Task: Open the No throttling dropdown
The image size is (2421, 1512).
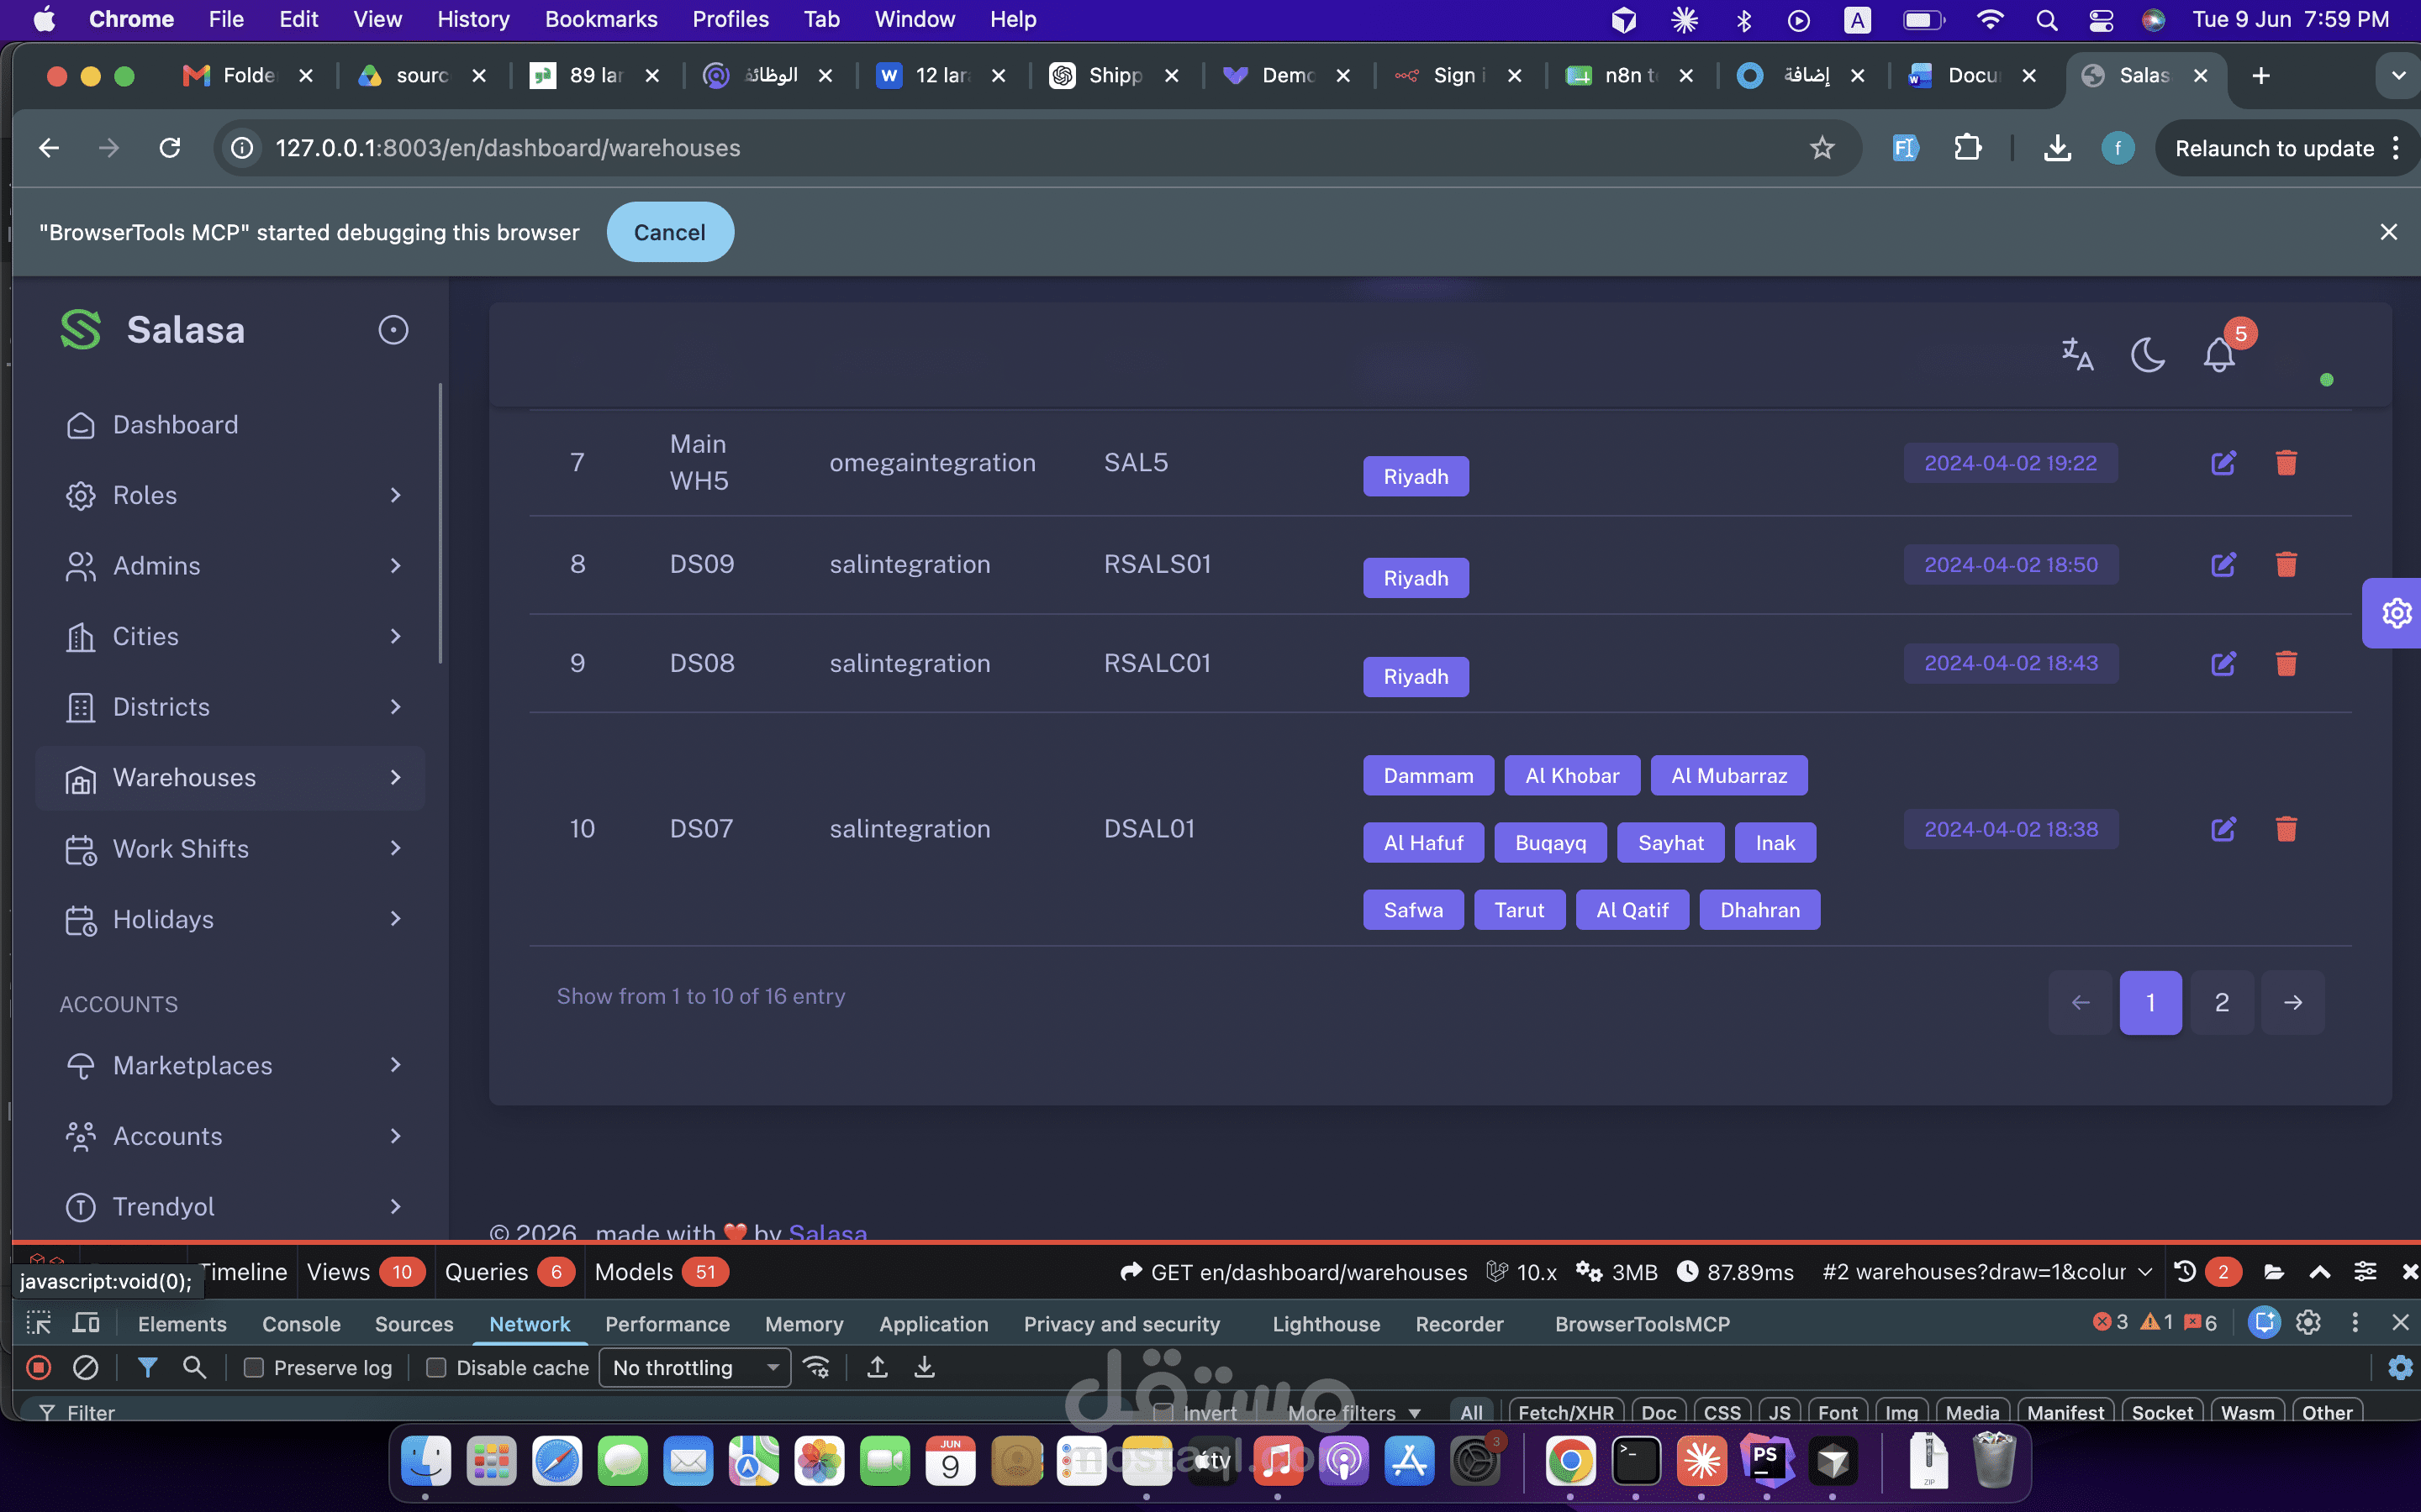Action: (694, 1367)
